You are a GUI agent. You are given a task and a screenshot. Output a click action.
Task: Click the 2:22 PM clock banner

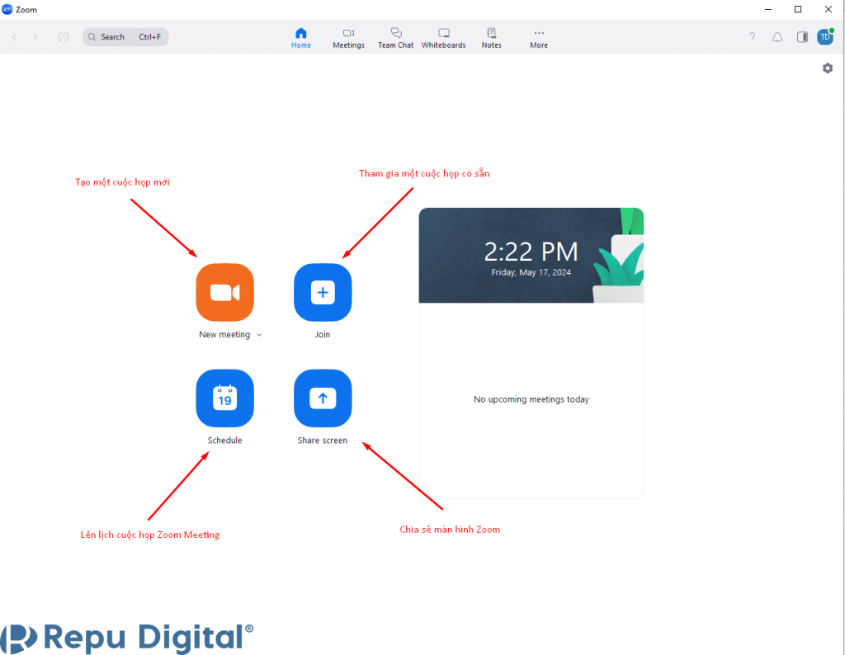(x=531, y=256)
